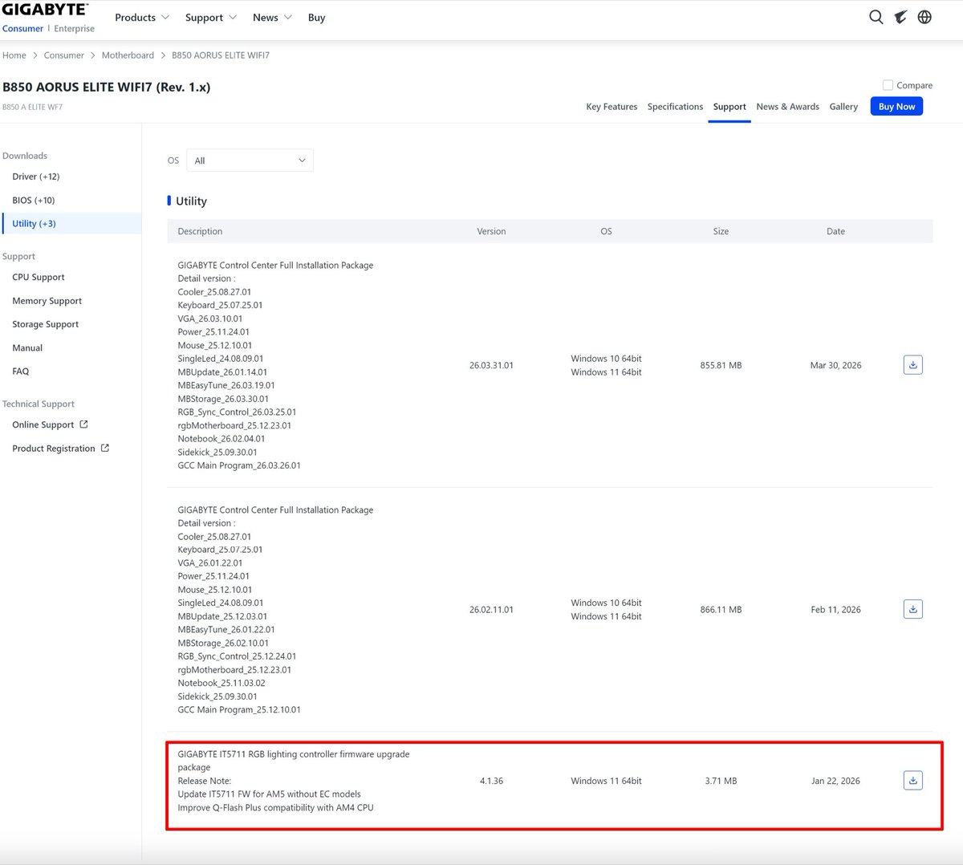This screenshot has width=963, height=865.
Task: Select the Support product tab
Action: click(x=729, y=107)
